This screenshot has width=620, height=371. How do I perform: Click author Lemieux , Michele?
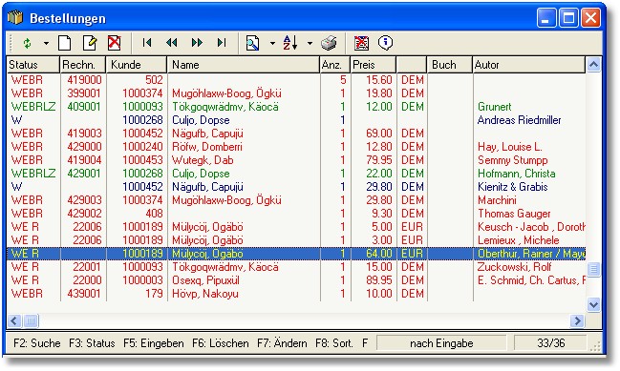(519, 240)
